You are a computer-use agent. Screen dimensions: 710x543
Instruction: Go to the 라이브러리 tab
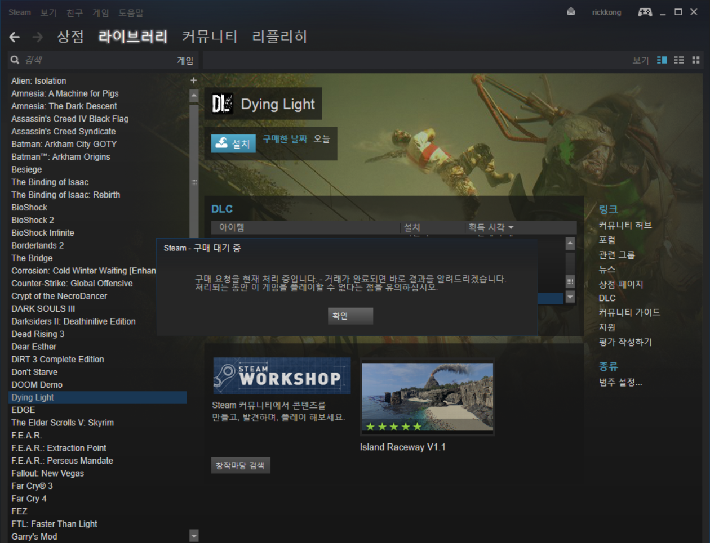tap(133, 37)
